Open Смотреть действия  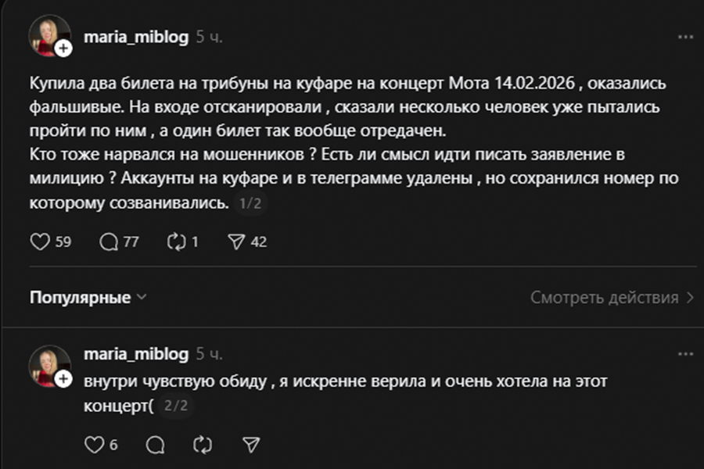point(606,298)
